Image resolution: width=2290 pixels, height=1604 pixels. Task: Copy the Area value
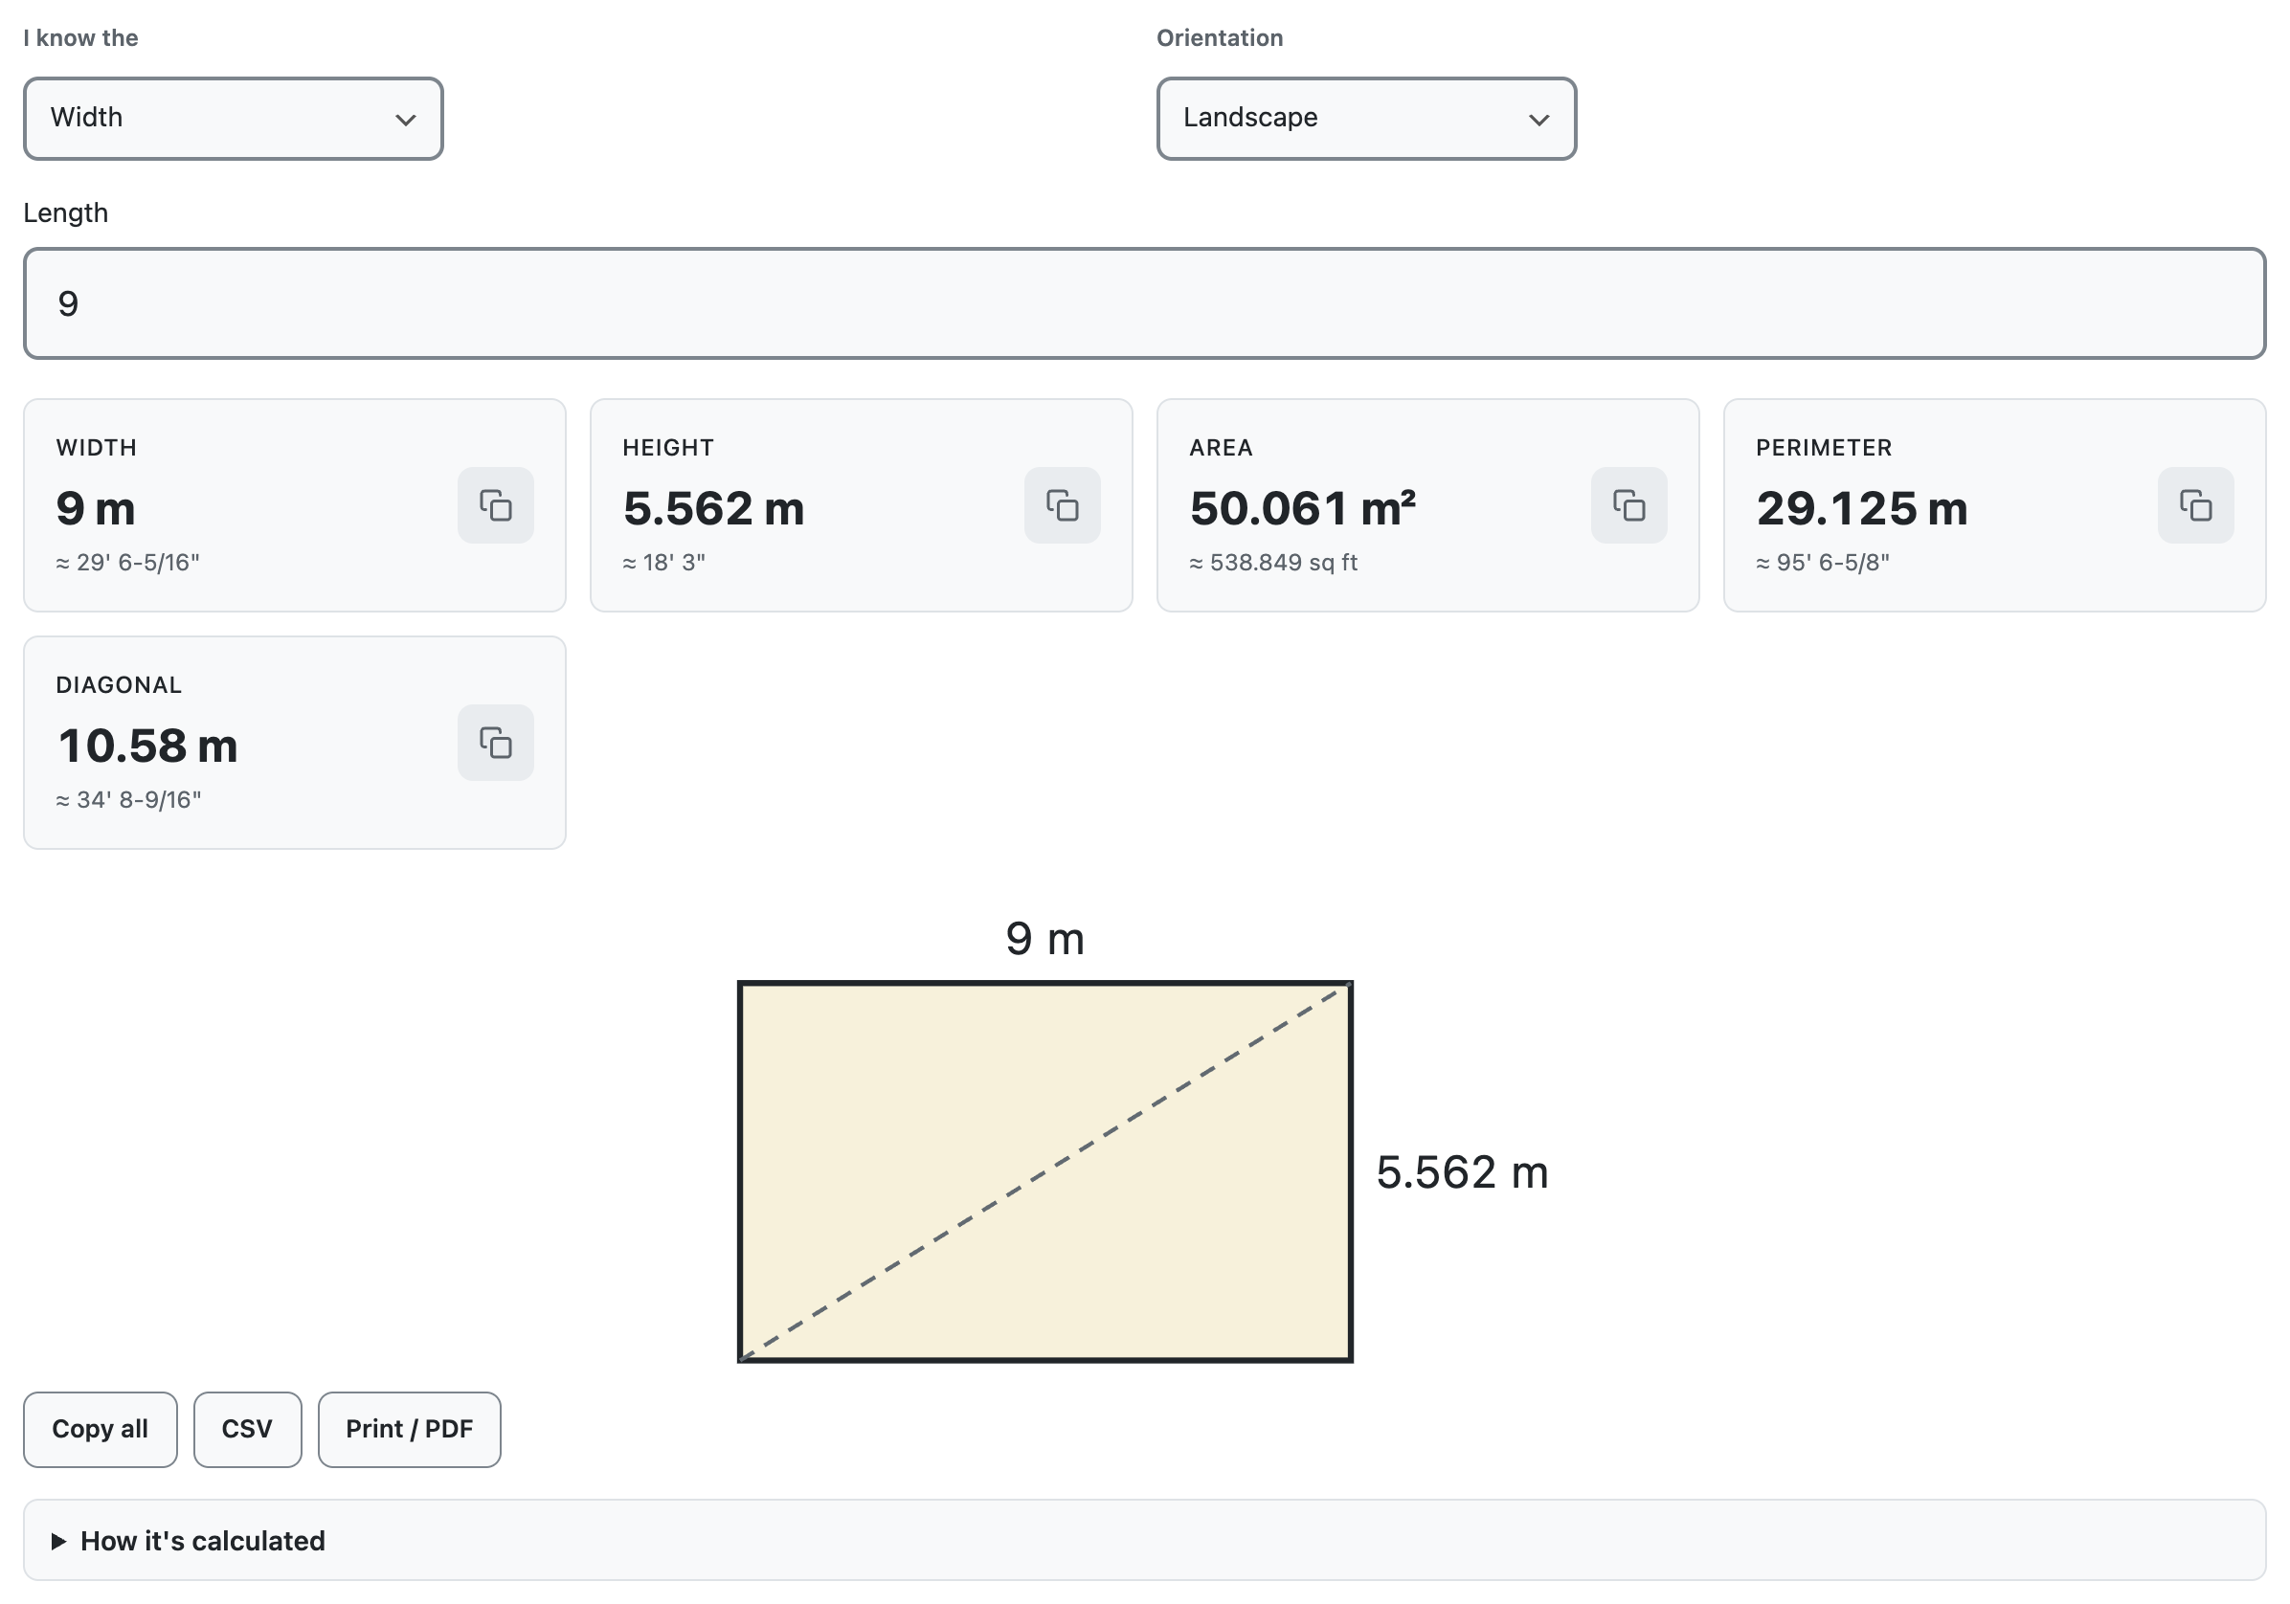click(x=1628, y=505)
